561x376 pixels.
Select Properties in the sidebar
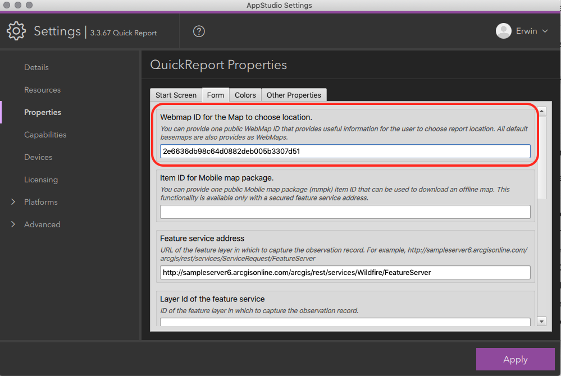(x=43, y=112)
